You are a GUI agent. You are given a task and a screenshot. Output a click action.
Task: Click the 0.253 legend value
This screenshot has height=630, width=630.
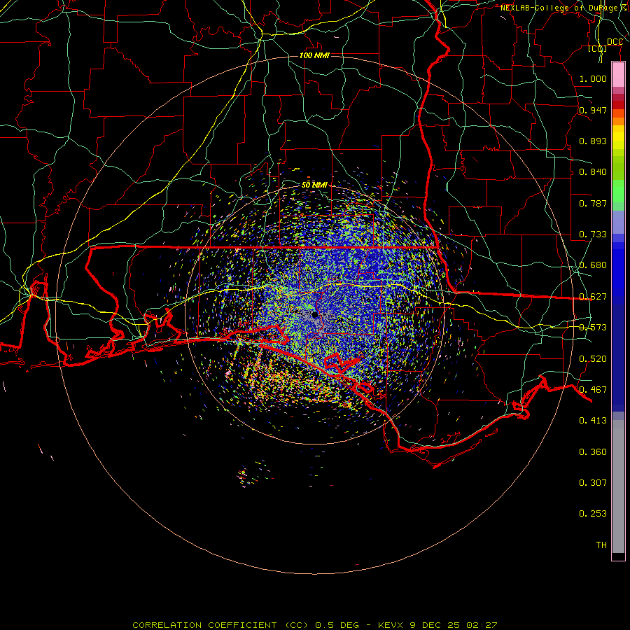coord(593,514)
